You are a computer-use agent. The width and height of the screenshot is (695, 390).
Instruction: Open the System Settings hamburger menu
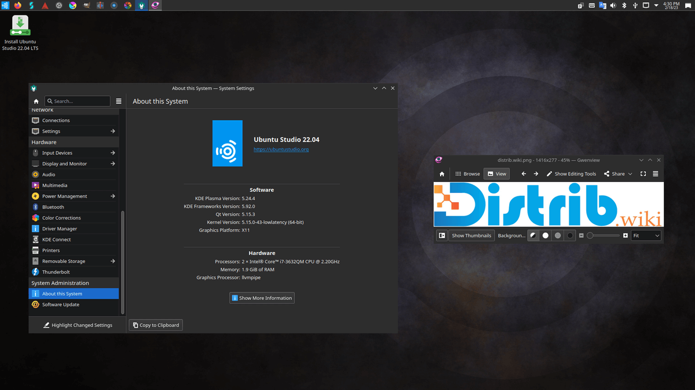coord(119,101)
